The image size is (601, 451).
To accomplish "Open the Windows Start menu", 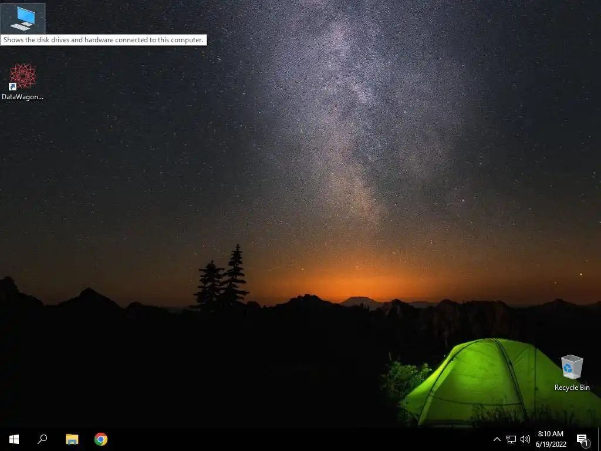I will coord(14,439).
